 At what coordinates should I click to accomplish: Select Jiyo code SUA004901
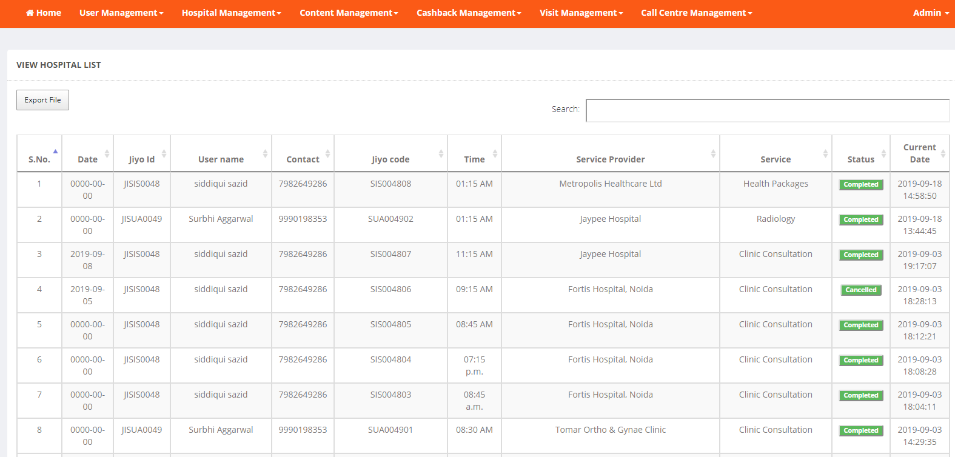[390, 430]
